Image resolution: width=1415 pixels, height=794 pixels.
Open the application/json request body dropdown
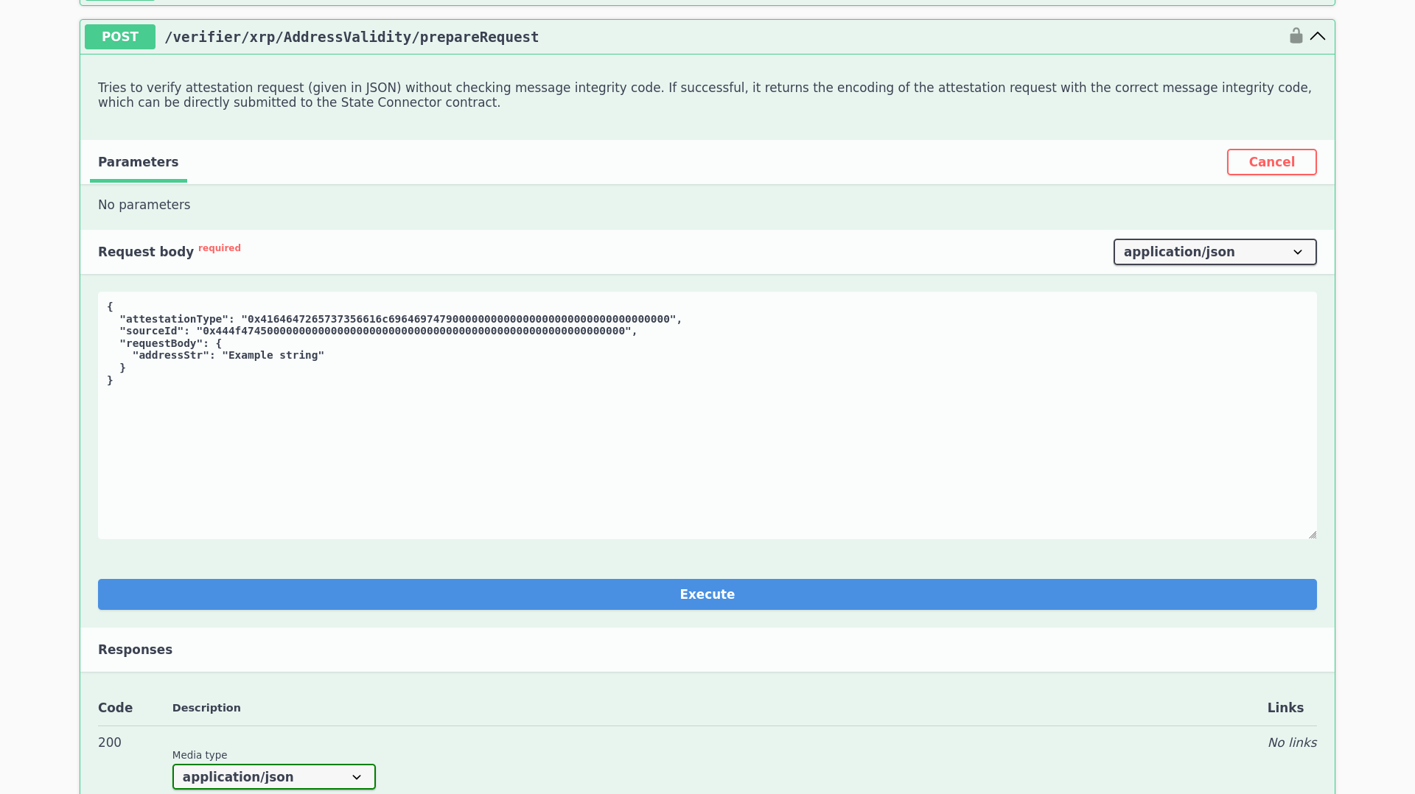1215,252
